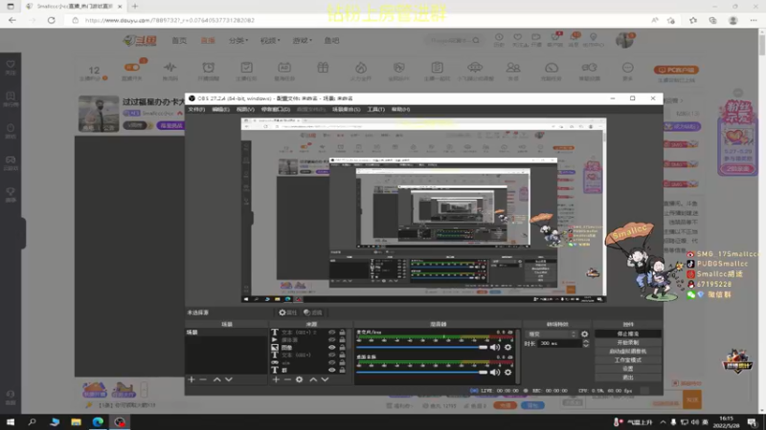Open the 直播 tab on Douyu

[x=208, y=40]
